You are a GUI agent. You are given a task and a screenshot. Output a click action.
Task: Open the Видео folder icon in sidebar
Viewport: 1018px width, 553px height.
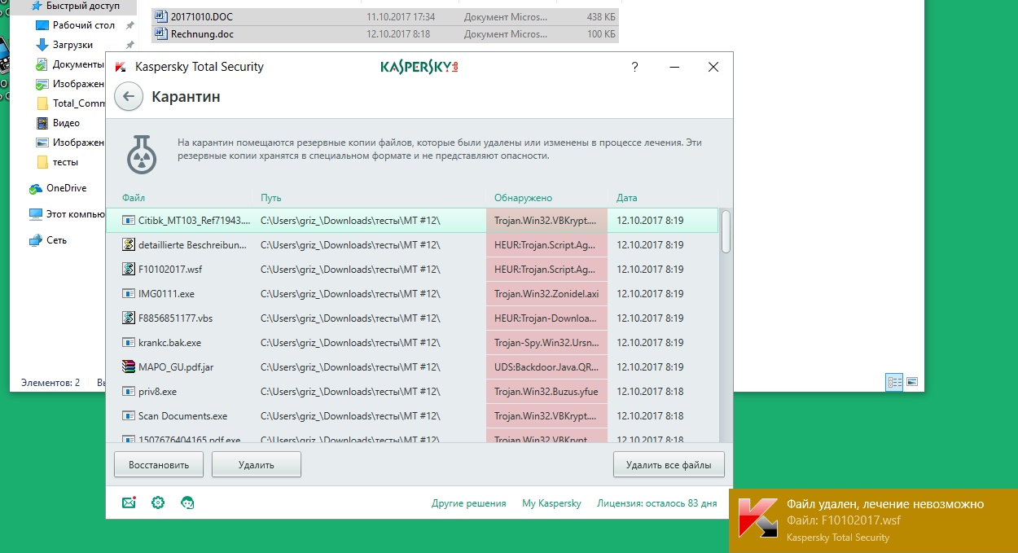tap(43, 123)
